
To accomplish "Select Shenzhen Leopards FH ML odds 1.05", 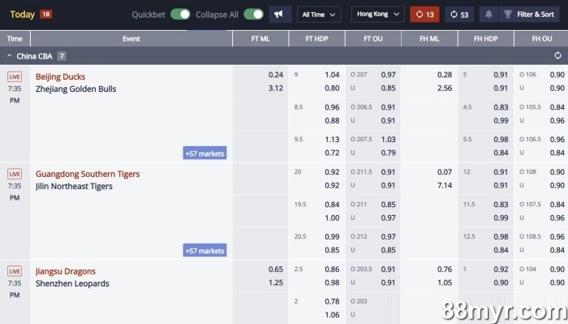I will 445,283.
